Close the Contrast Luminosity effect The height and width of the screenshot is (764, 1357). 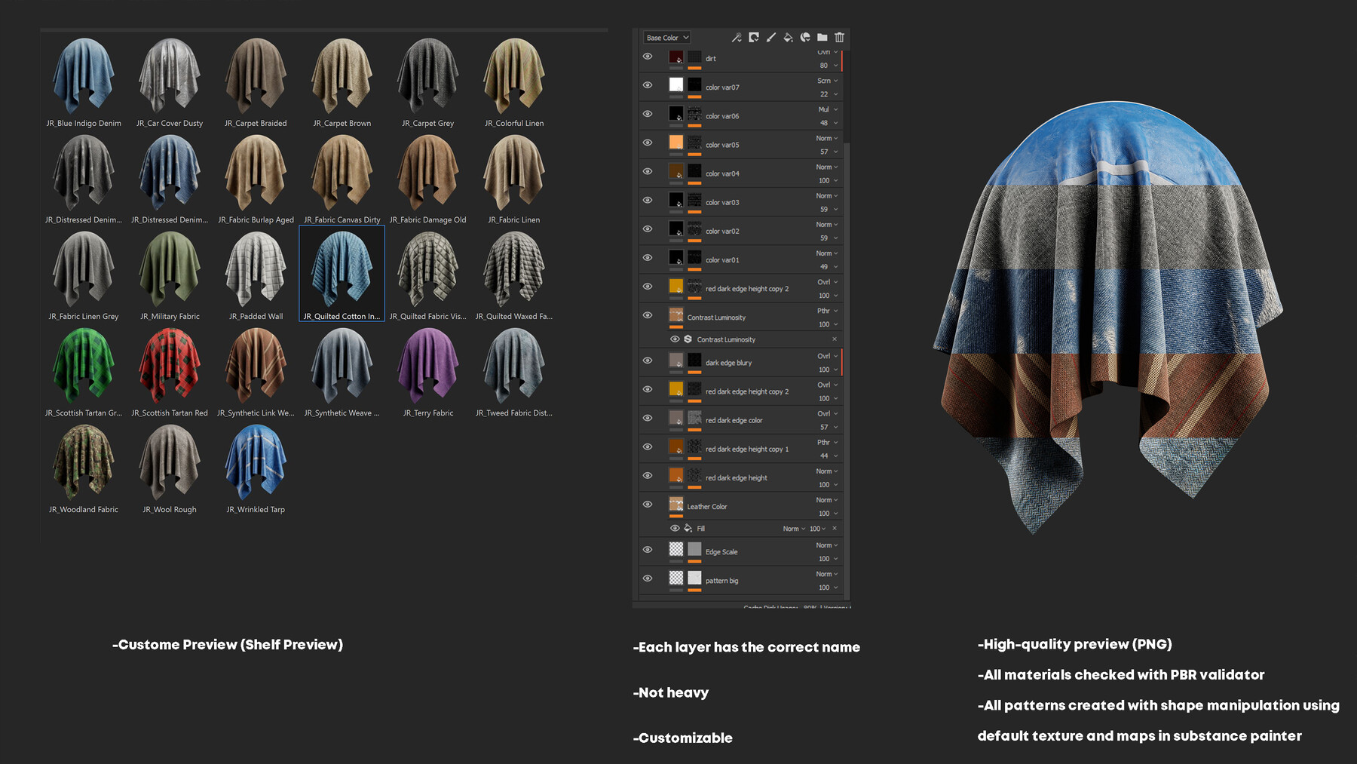[x=835, y=339]
